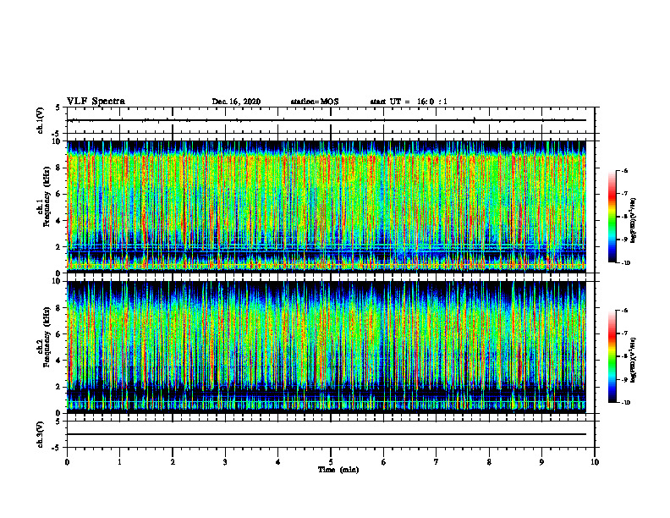
Task: Click the log(PSD) unit label beside ch.2 colorbar
Action: click(x=634, y=360)
